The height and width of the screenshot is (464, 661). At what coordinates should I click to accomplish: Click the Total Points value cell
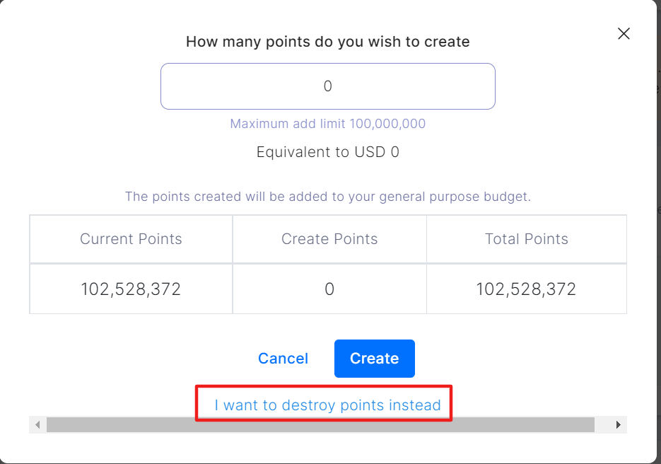pyautogui.click(x=526, y=289)
